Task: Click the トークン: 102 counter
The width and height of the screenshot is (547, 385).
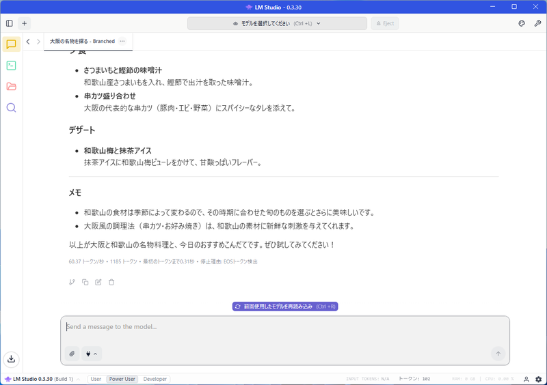Action: pos(414,379)
